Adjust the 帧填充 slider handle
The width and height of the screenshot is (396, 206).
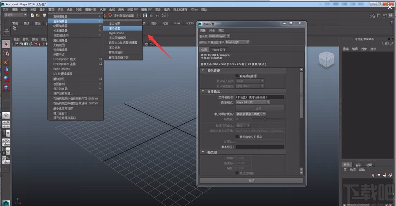tap(265, 119)
